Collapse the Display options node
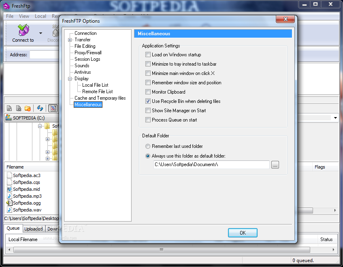This screenshot has width=343, height=267. [70, 79]
